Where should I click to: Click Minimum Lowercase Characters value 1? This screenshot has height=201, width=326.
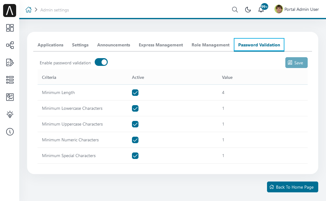tap(223, 108)
